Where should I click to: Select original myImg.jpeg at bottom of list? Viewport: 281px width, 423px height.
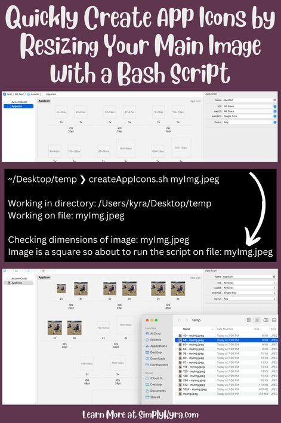click(226, 394)
